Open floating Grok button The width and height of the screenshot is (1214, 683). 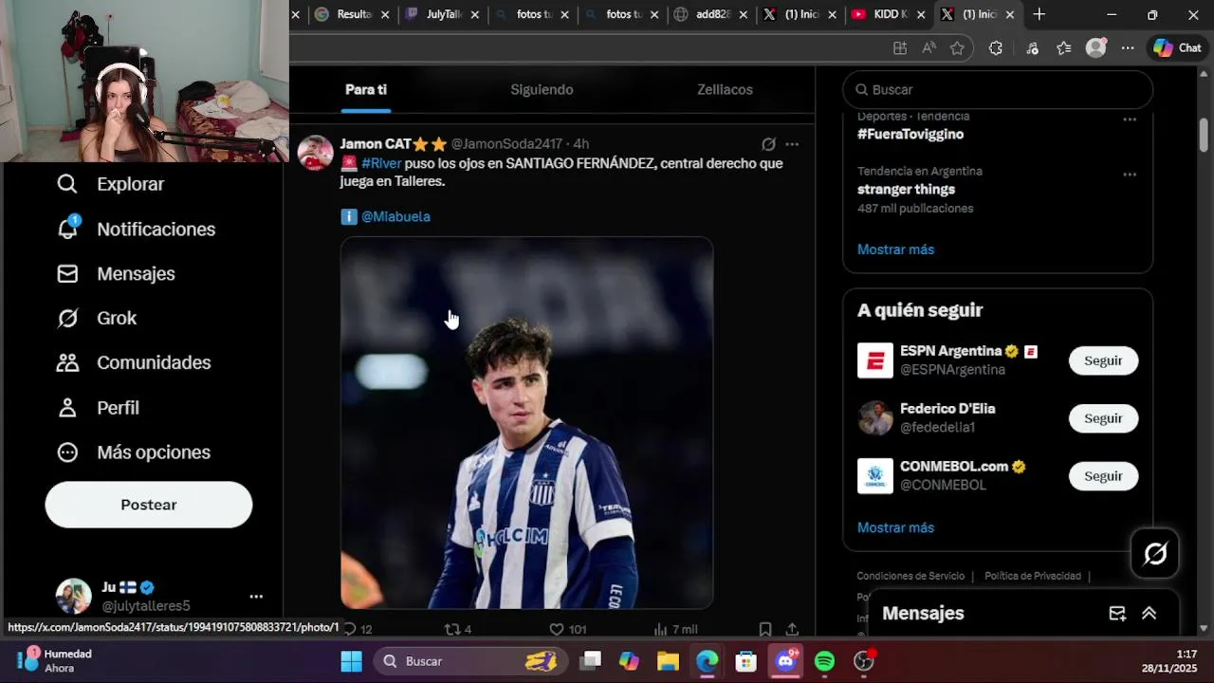click(x=1155, y=554)
